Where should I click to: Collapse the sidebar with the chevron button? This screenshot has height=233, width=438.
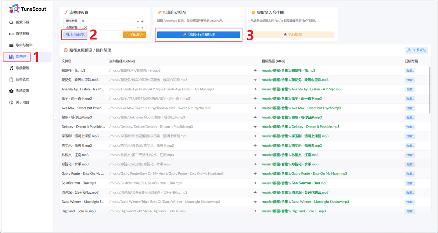coord(54,116)
